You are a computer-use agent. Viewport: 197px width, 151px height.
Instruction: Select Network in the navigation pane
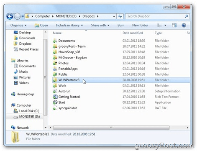coord(20,128)
